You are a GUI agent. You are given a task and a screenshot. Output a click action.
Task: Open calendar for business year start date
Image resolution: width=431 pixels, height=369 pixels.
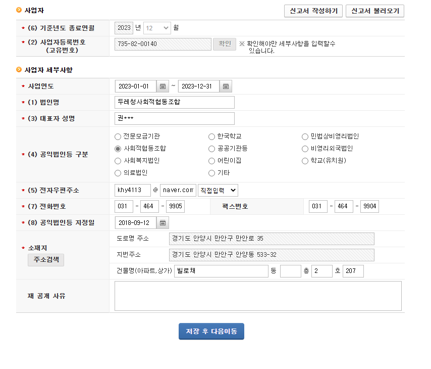pos(163,86)
